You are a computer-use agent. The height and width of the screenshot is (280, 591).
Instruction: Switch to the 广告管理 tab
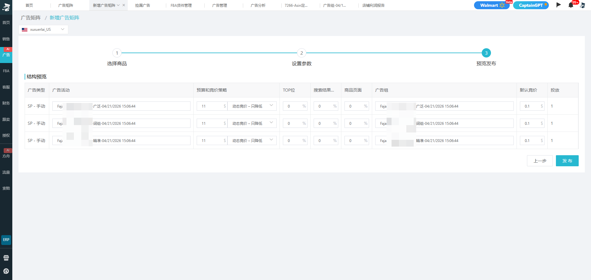[x=219, y=6]
